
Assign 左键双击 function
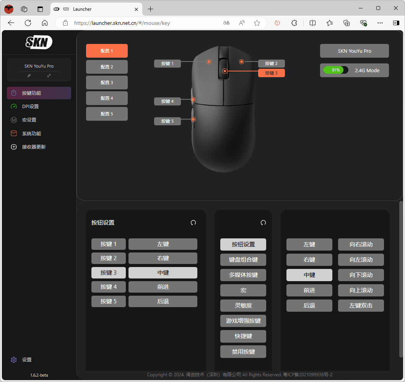point(361,306)
